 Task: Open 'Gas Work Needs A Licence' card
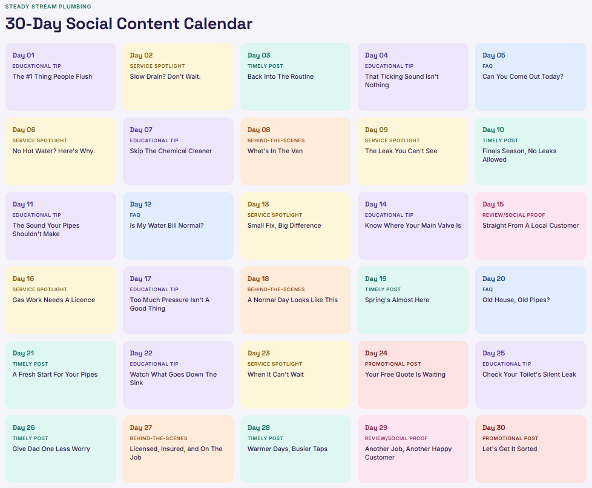click(61, 300)
